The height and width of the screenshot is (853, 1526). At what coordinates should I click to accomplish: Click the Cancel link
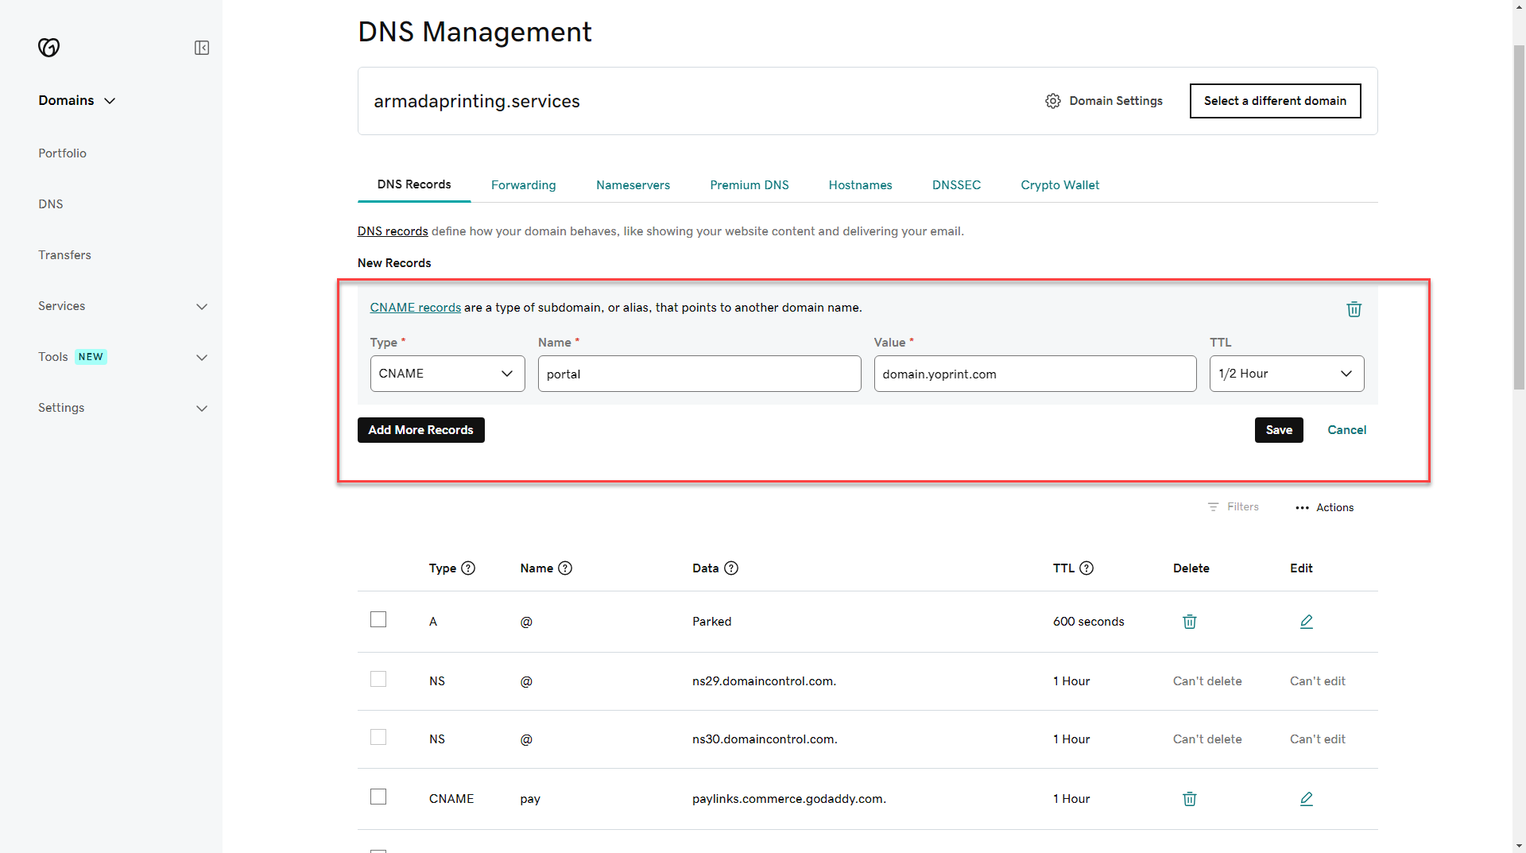[1346, 430]
